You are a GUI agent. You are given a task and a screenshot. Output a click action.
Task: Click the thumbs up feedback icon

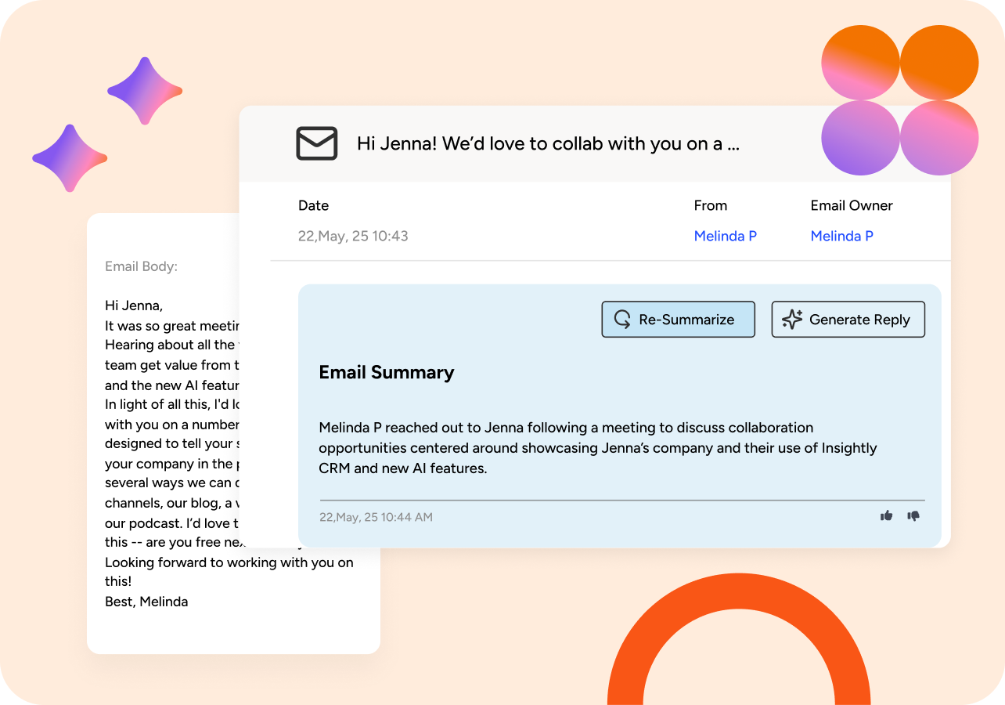tap(886, 515)
